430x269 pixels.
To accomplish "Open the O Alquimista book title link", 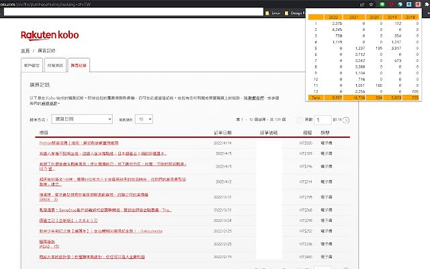I will 101,231.
